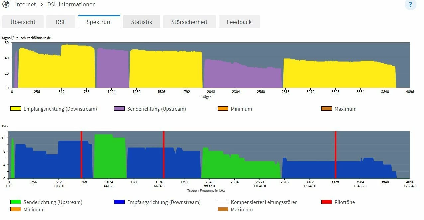
Task: Click the purple Senderichtung (Upstream) swatch
Action: (119, 109)
